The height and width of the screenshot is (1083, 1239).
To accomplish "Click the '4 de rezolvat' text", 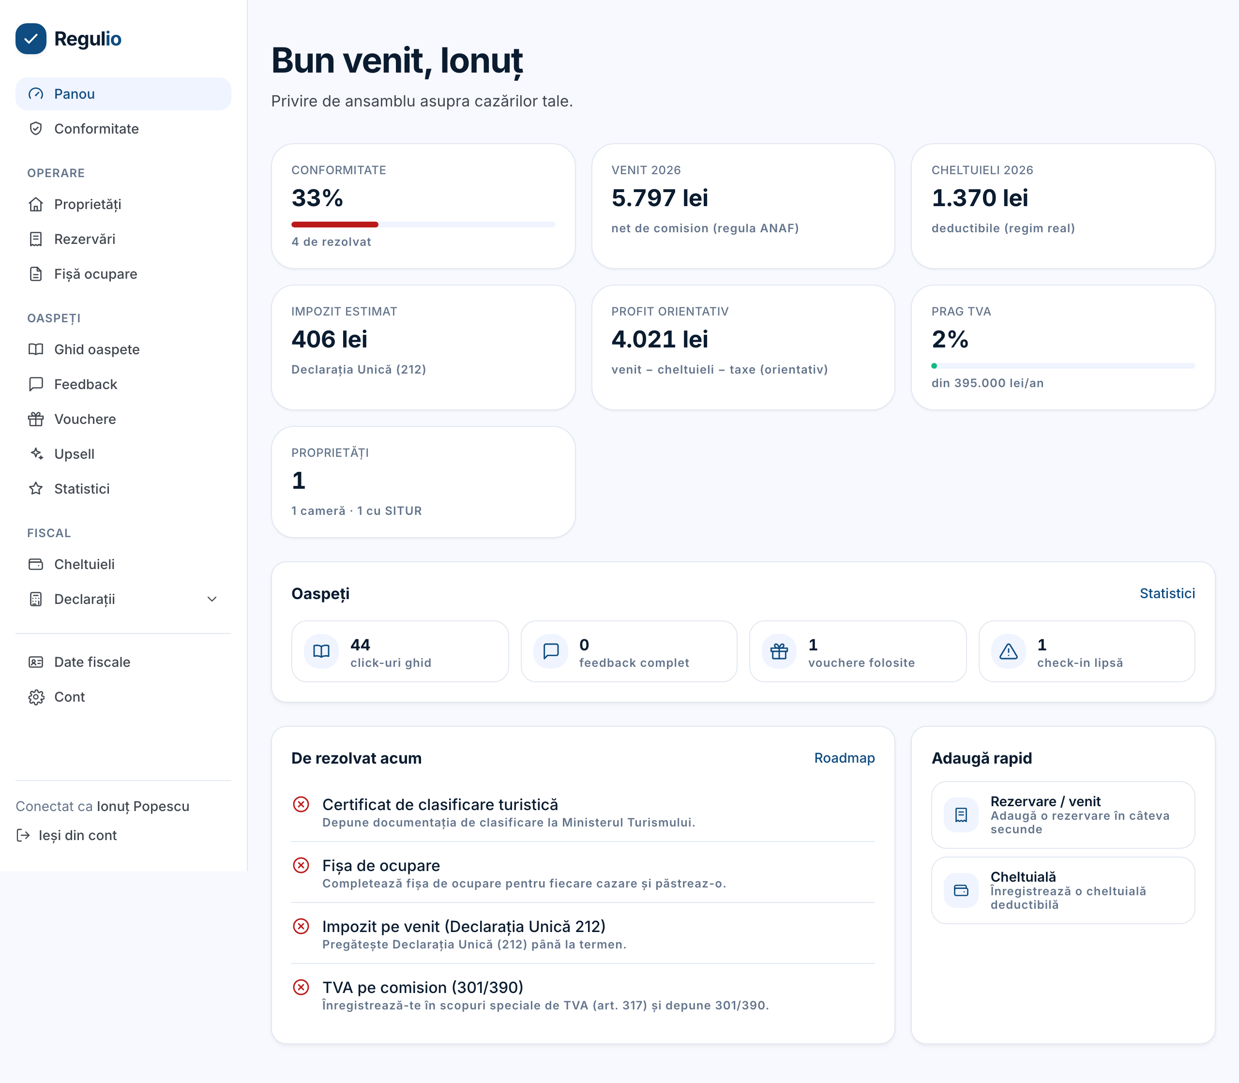I will (x=331, y=242).
